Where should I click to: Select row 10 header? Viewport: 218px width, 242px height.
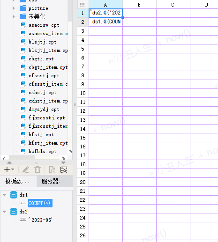(x=83, y=93)
